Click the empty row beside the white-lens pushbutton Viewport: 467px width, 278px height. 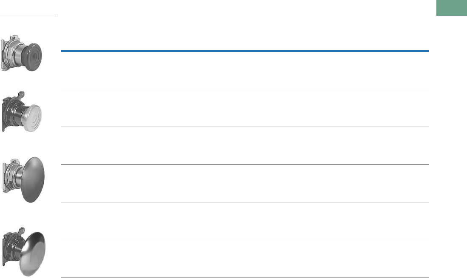coord(245,108)
